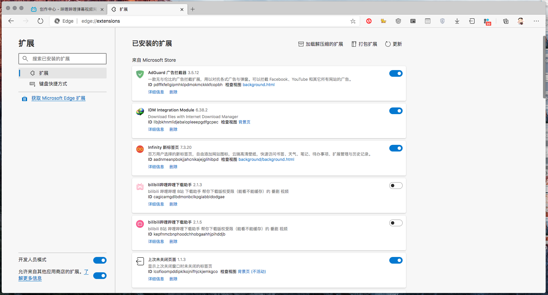Screen dimensions: 548x295
Task: Open Infinity's background/background.html link
Action: (266, 160)
